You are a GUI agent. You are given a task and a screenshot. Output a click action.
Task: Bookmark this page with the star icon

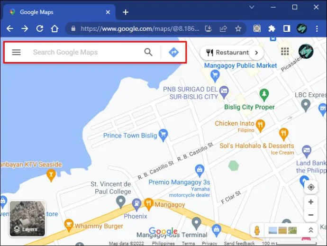238,28
